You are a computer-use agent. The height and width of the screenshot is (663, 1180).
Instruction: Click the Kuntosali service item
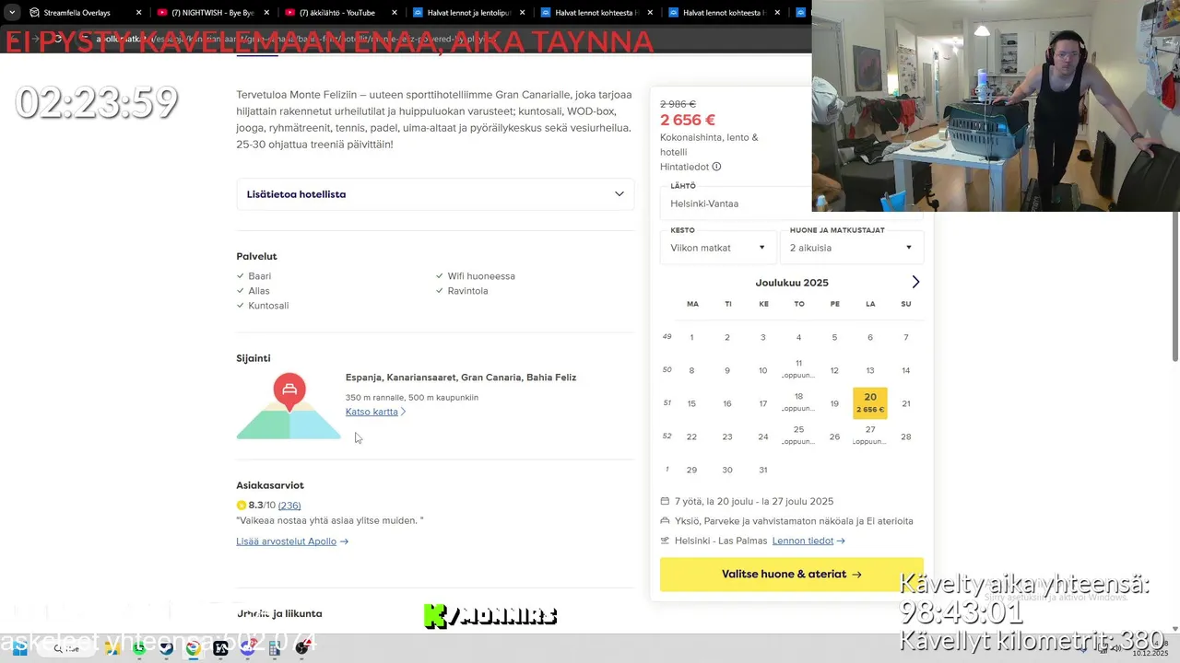[x=268, y=306]
